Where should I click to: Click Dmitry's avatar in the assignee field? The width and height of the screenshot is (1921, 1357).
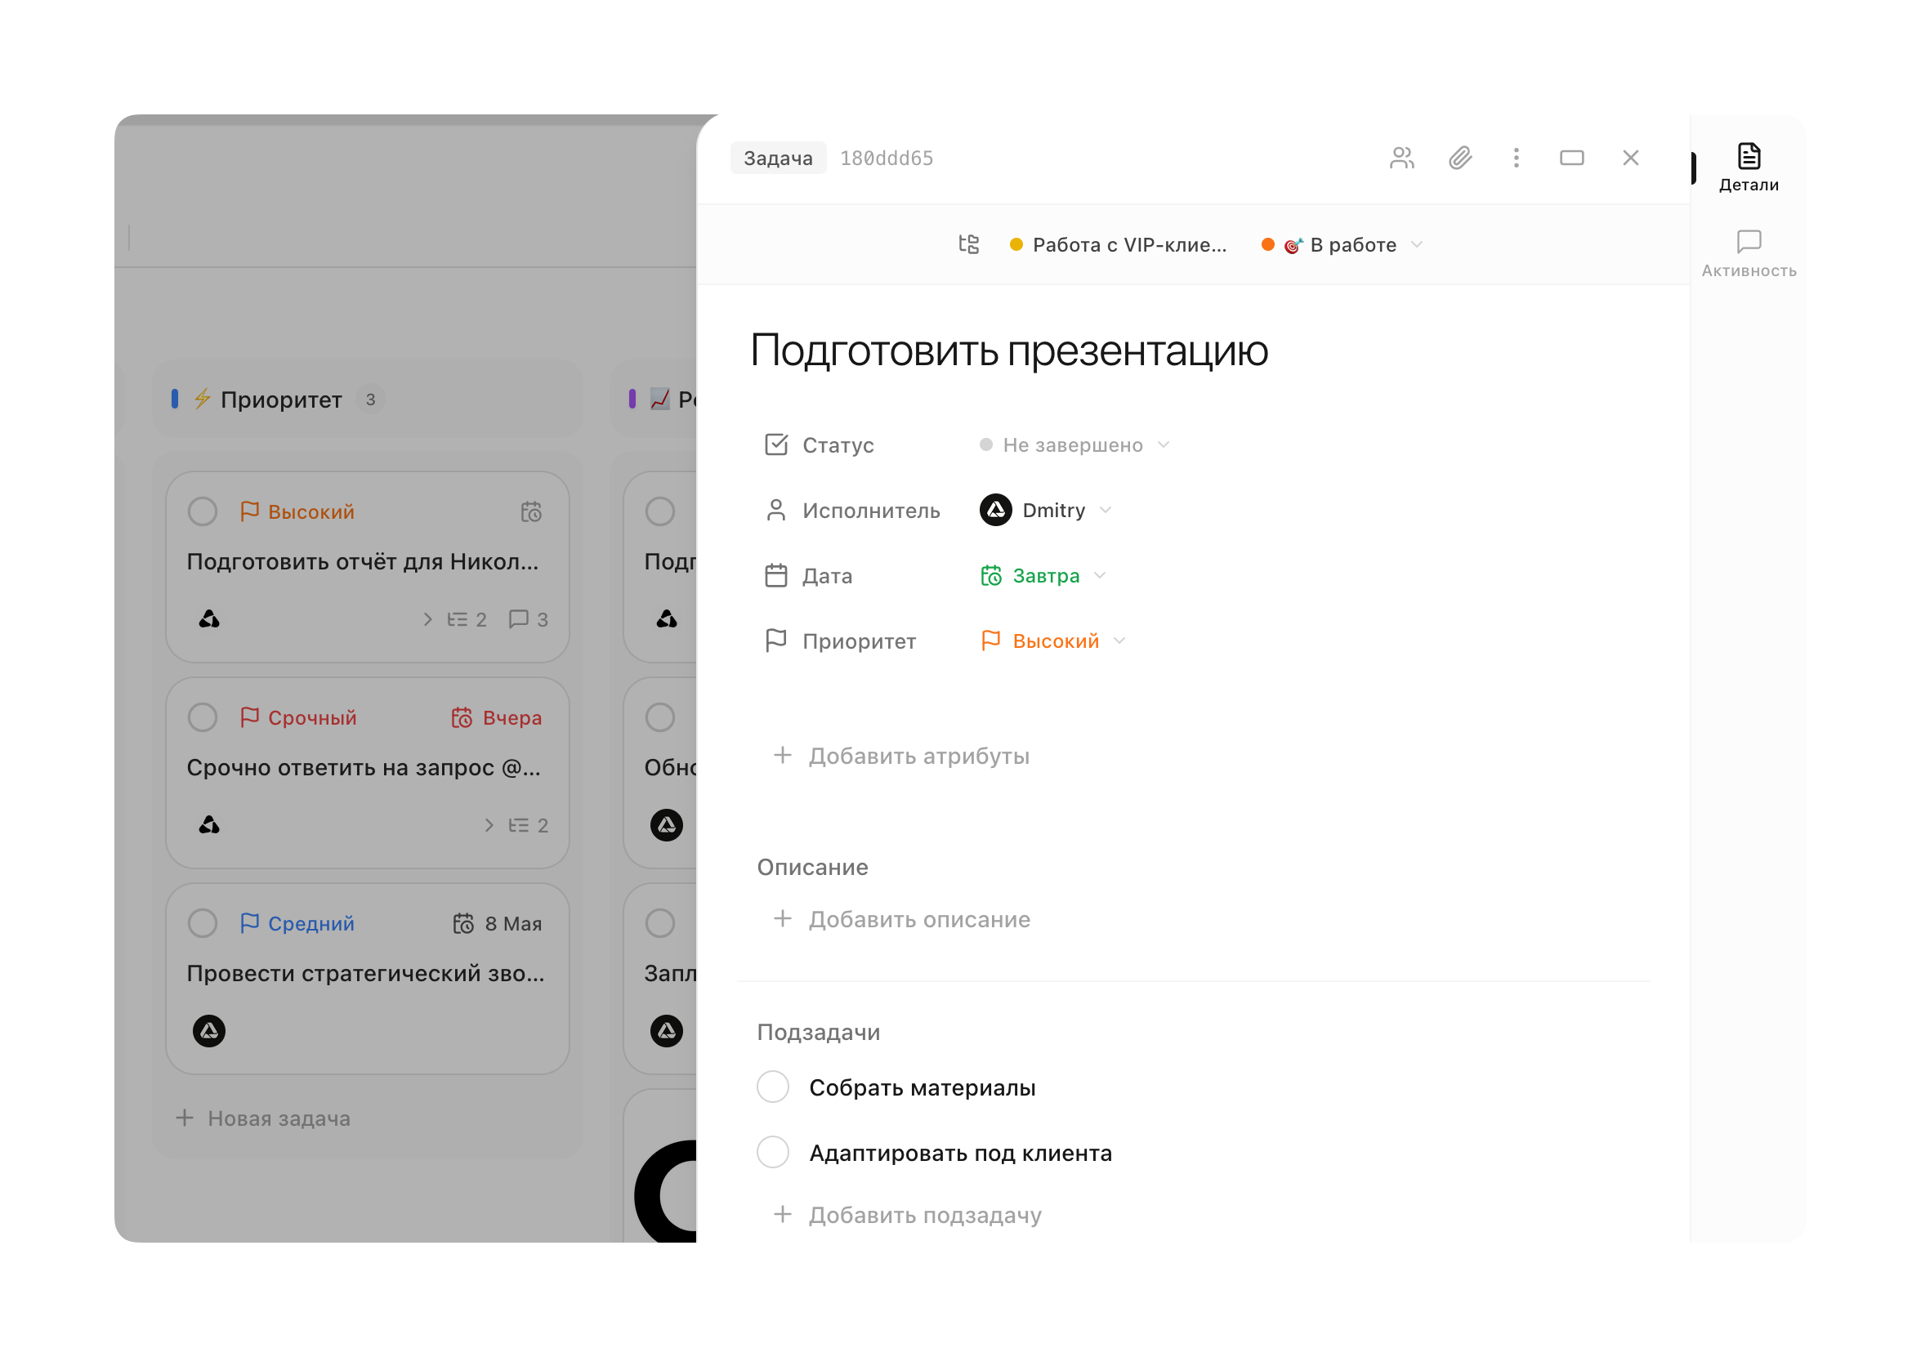pyautogui.click(x=996, y=511)
